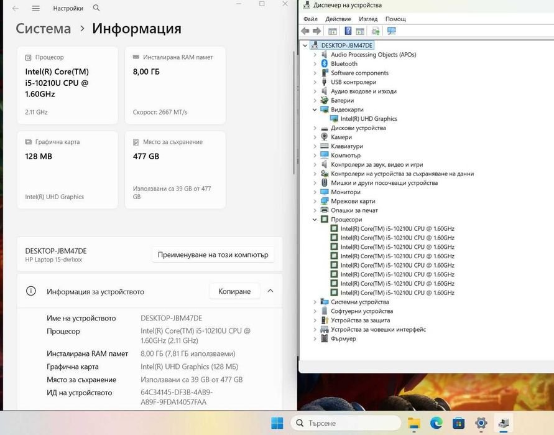Image resolution: width=554 pixels, height=435 pixels.
Task: Select Опашки за печат in device tree
Action: click(x=354, y=210)
